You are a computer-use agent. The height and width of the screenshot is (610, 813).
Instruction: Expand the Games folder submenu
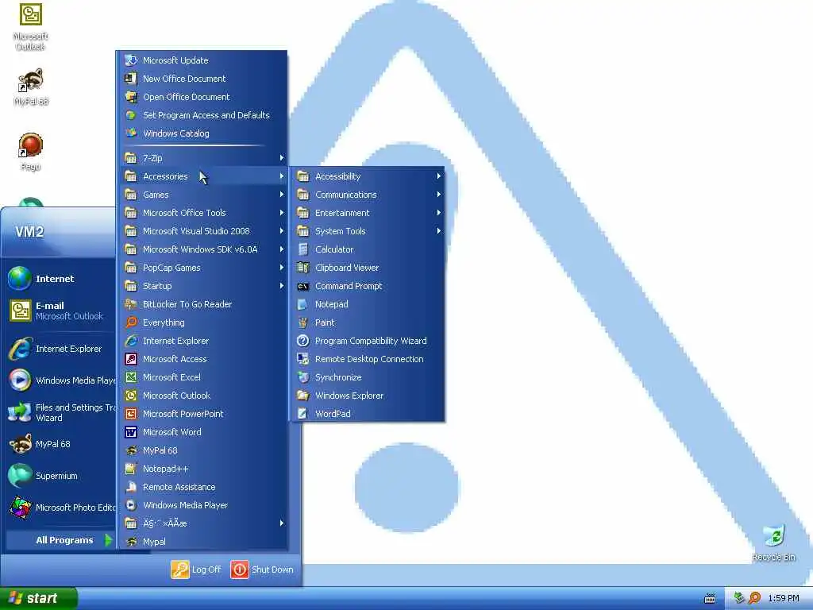(x=202, y=195)
